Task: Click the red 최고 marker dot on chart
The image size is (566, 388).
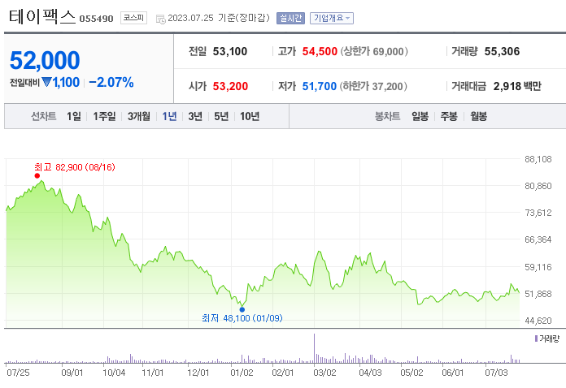Action: (x=37, y=176)
